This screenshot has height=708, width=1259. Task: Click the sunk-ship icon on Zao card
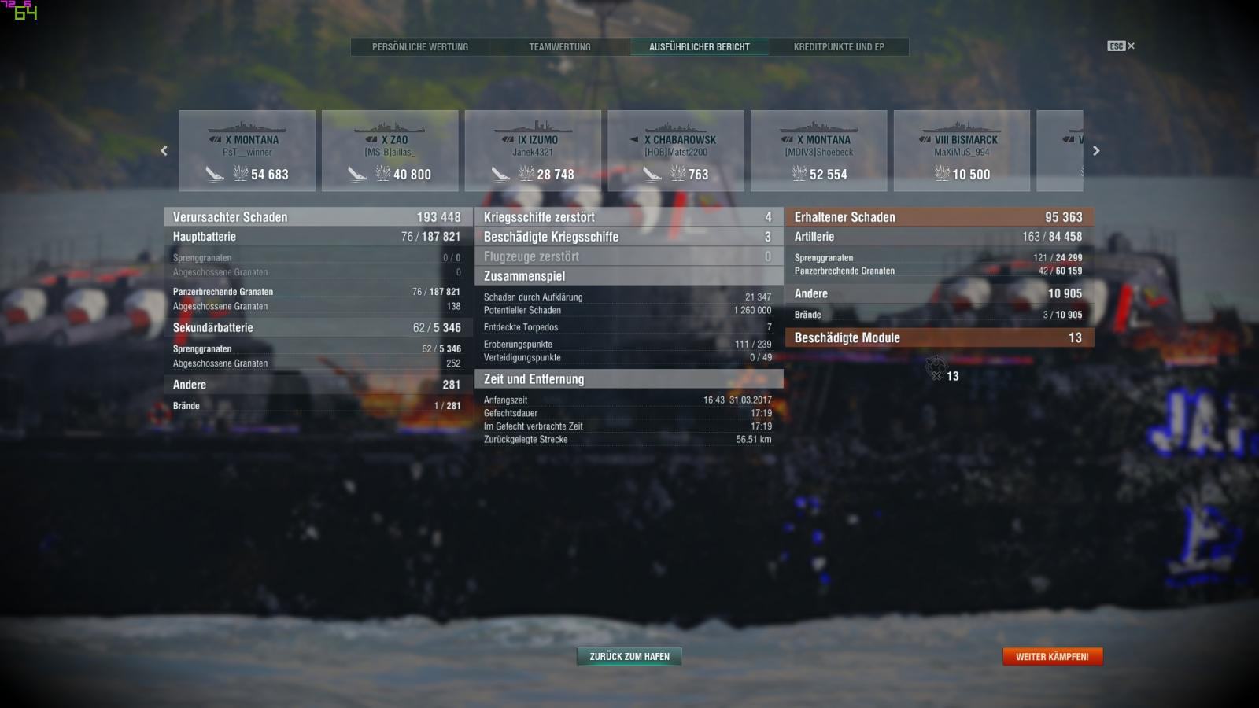click(x=357, y=174)
